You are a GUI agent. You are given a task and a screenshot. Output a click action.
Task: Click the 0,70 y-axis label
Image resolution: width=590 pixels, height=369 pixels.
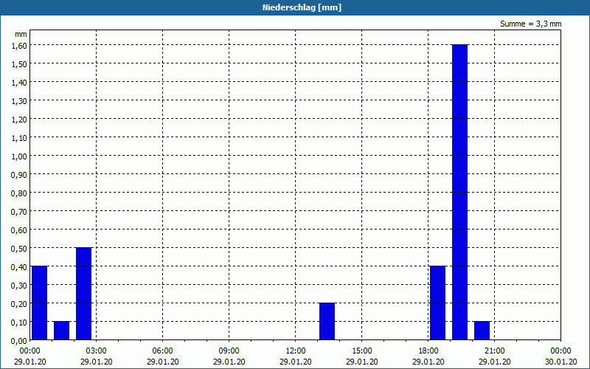tap(19, 211)
